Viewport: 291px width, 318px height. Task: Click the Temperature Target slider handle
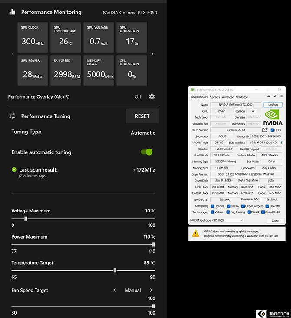click(115, 271)
